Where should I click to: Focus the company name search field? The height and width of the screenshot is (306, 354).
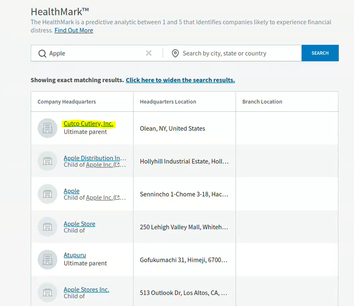97,53
